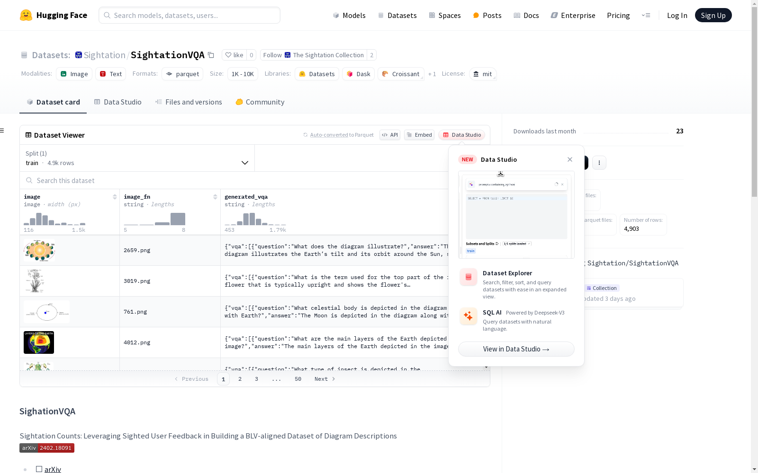Image resolution: width=758 pixels, height=473 pixels.
Task: Toggle the left sidebar menu icon
Action: 2,131
